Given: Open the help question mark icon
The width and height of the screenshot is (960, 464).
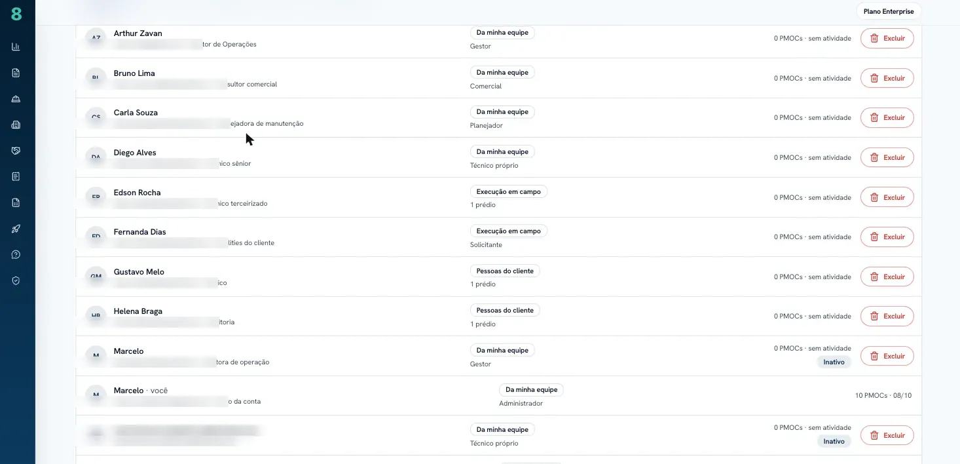Looking at the screenshot, I should (16, 254).
